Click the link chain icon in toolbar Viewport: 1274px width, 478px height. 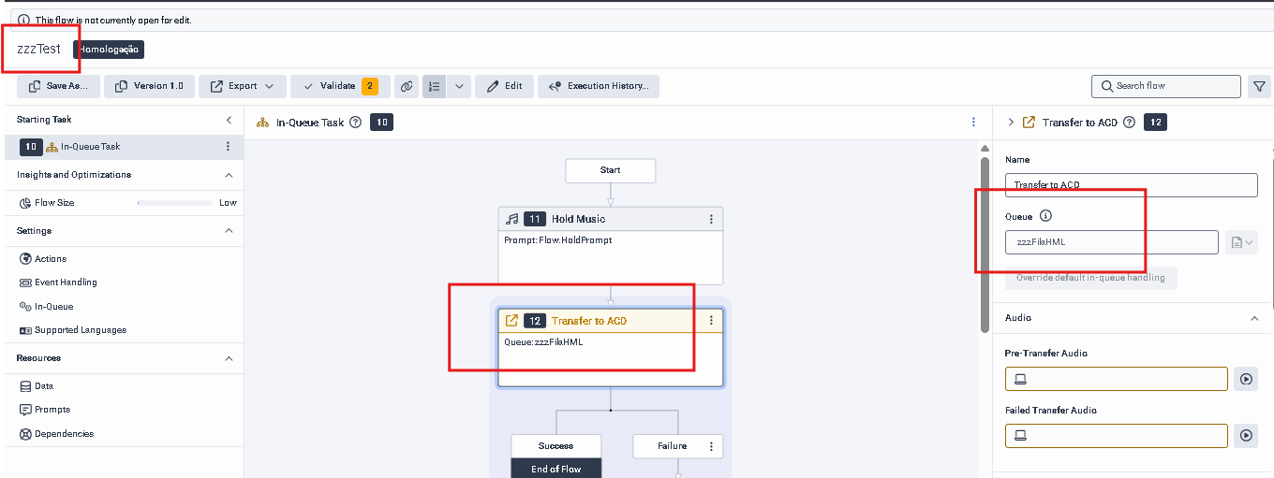pyautogui.click(x=407, y=86)
